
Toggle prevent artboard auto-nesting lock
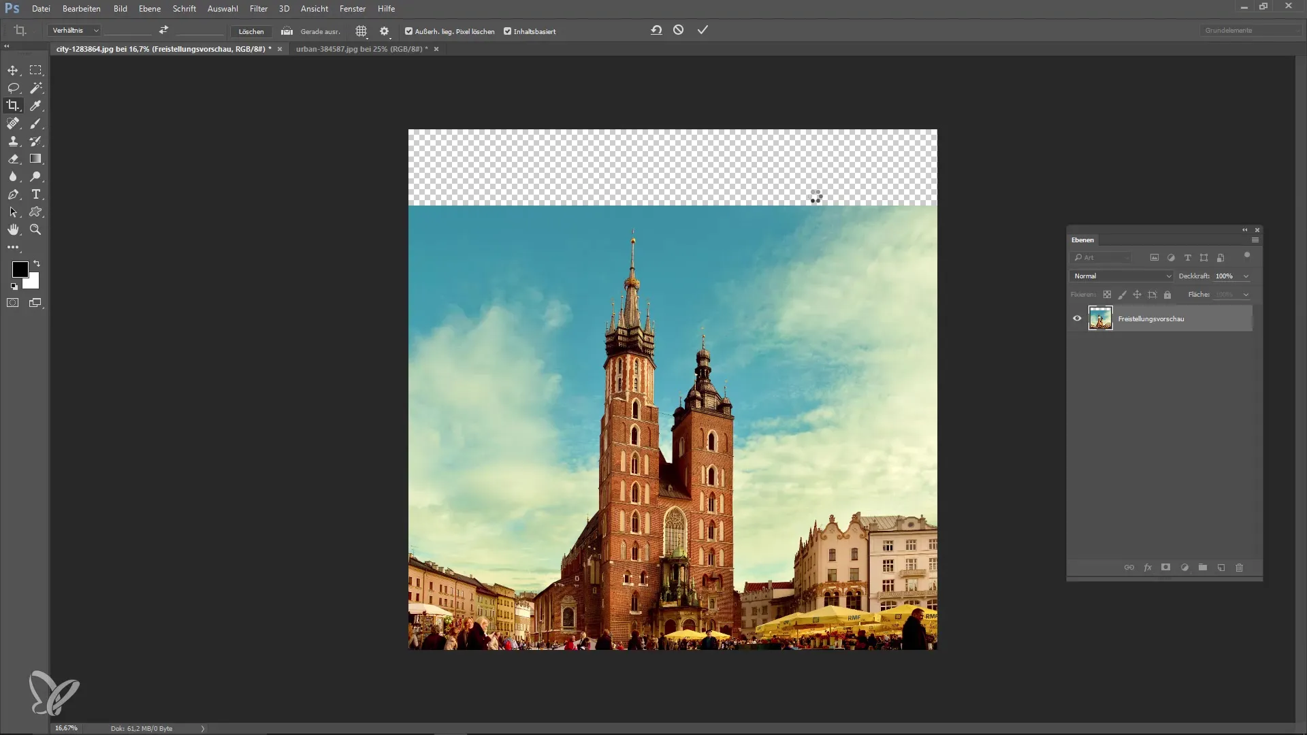(1152, 295)
